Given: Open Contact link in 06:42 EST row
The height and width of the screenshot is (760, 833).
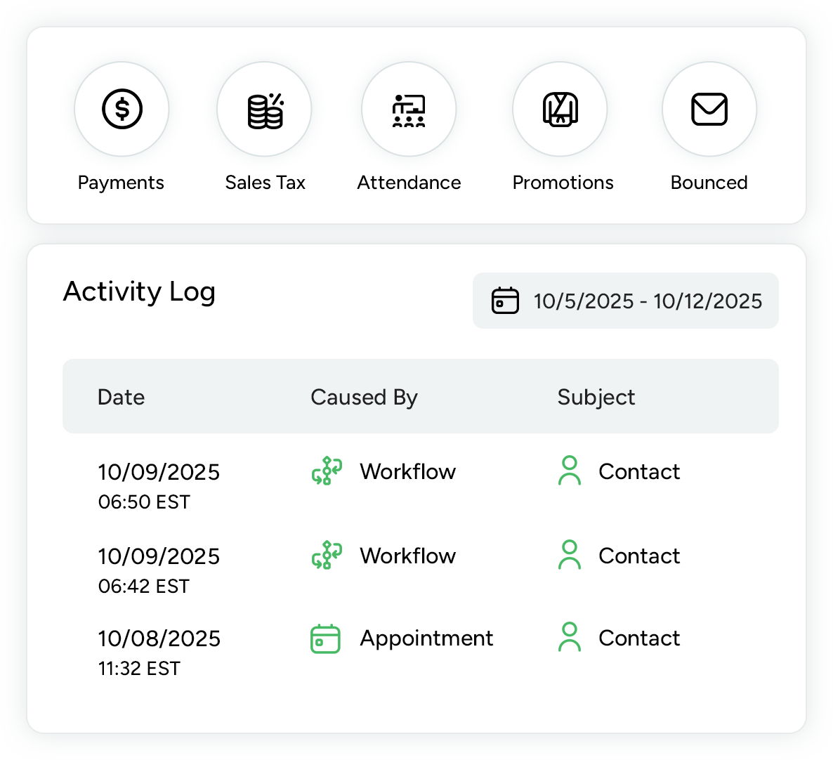Looking at the screenshot, I should tap(638, 556).
